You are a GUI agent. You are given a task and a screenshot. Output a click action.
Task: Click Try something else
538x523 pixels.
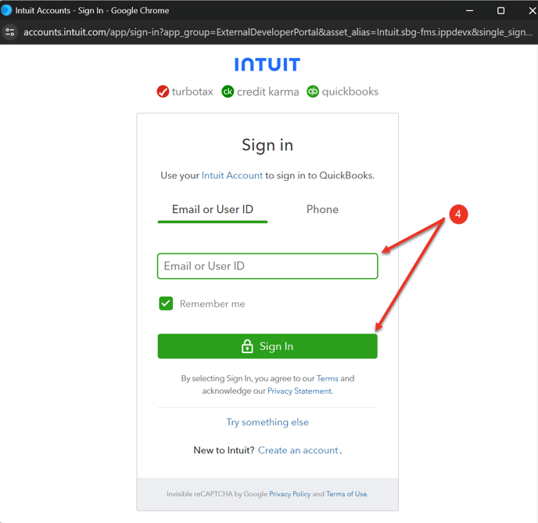click(x=267, y=422)
